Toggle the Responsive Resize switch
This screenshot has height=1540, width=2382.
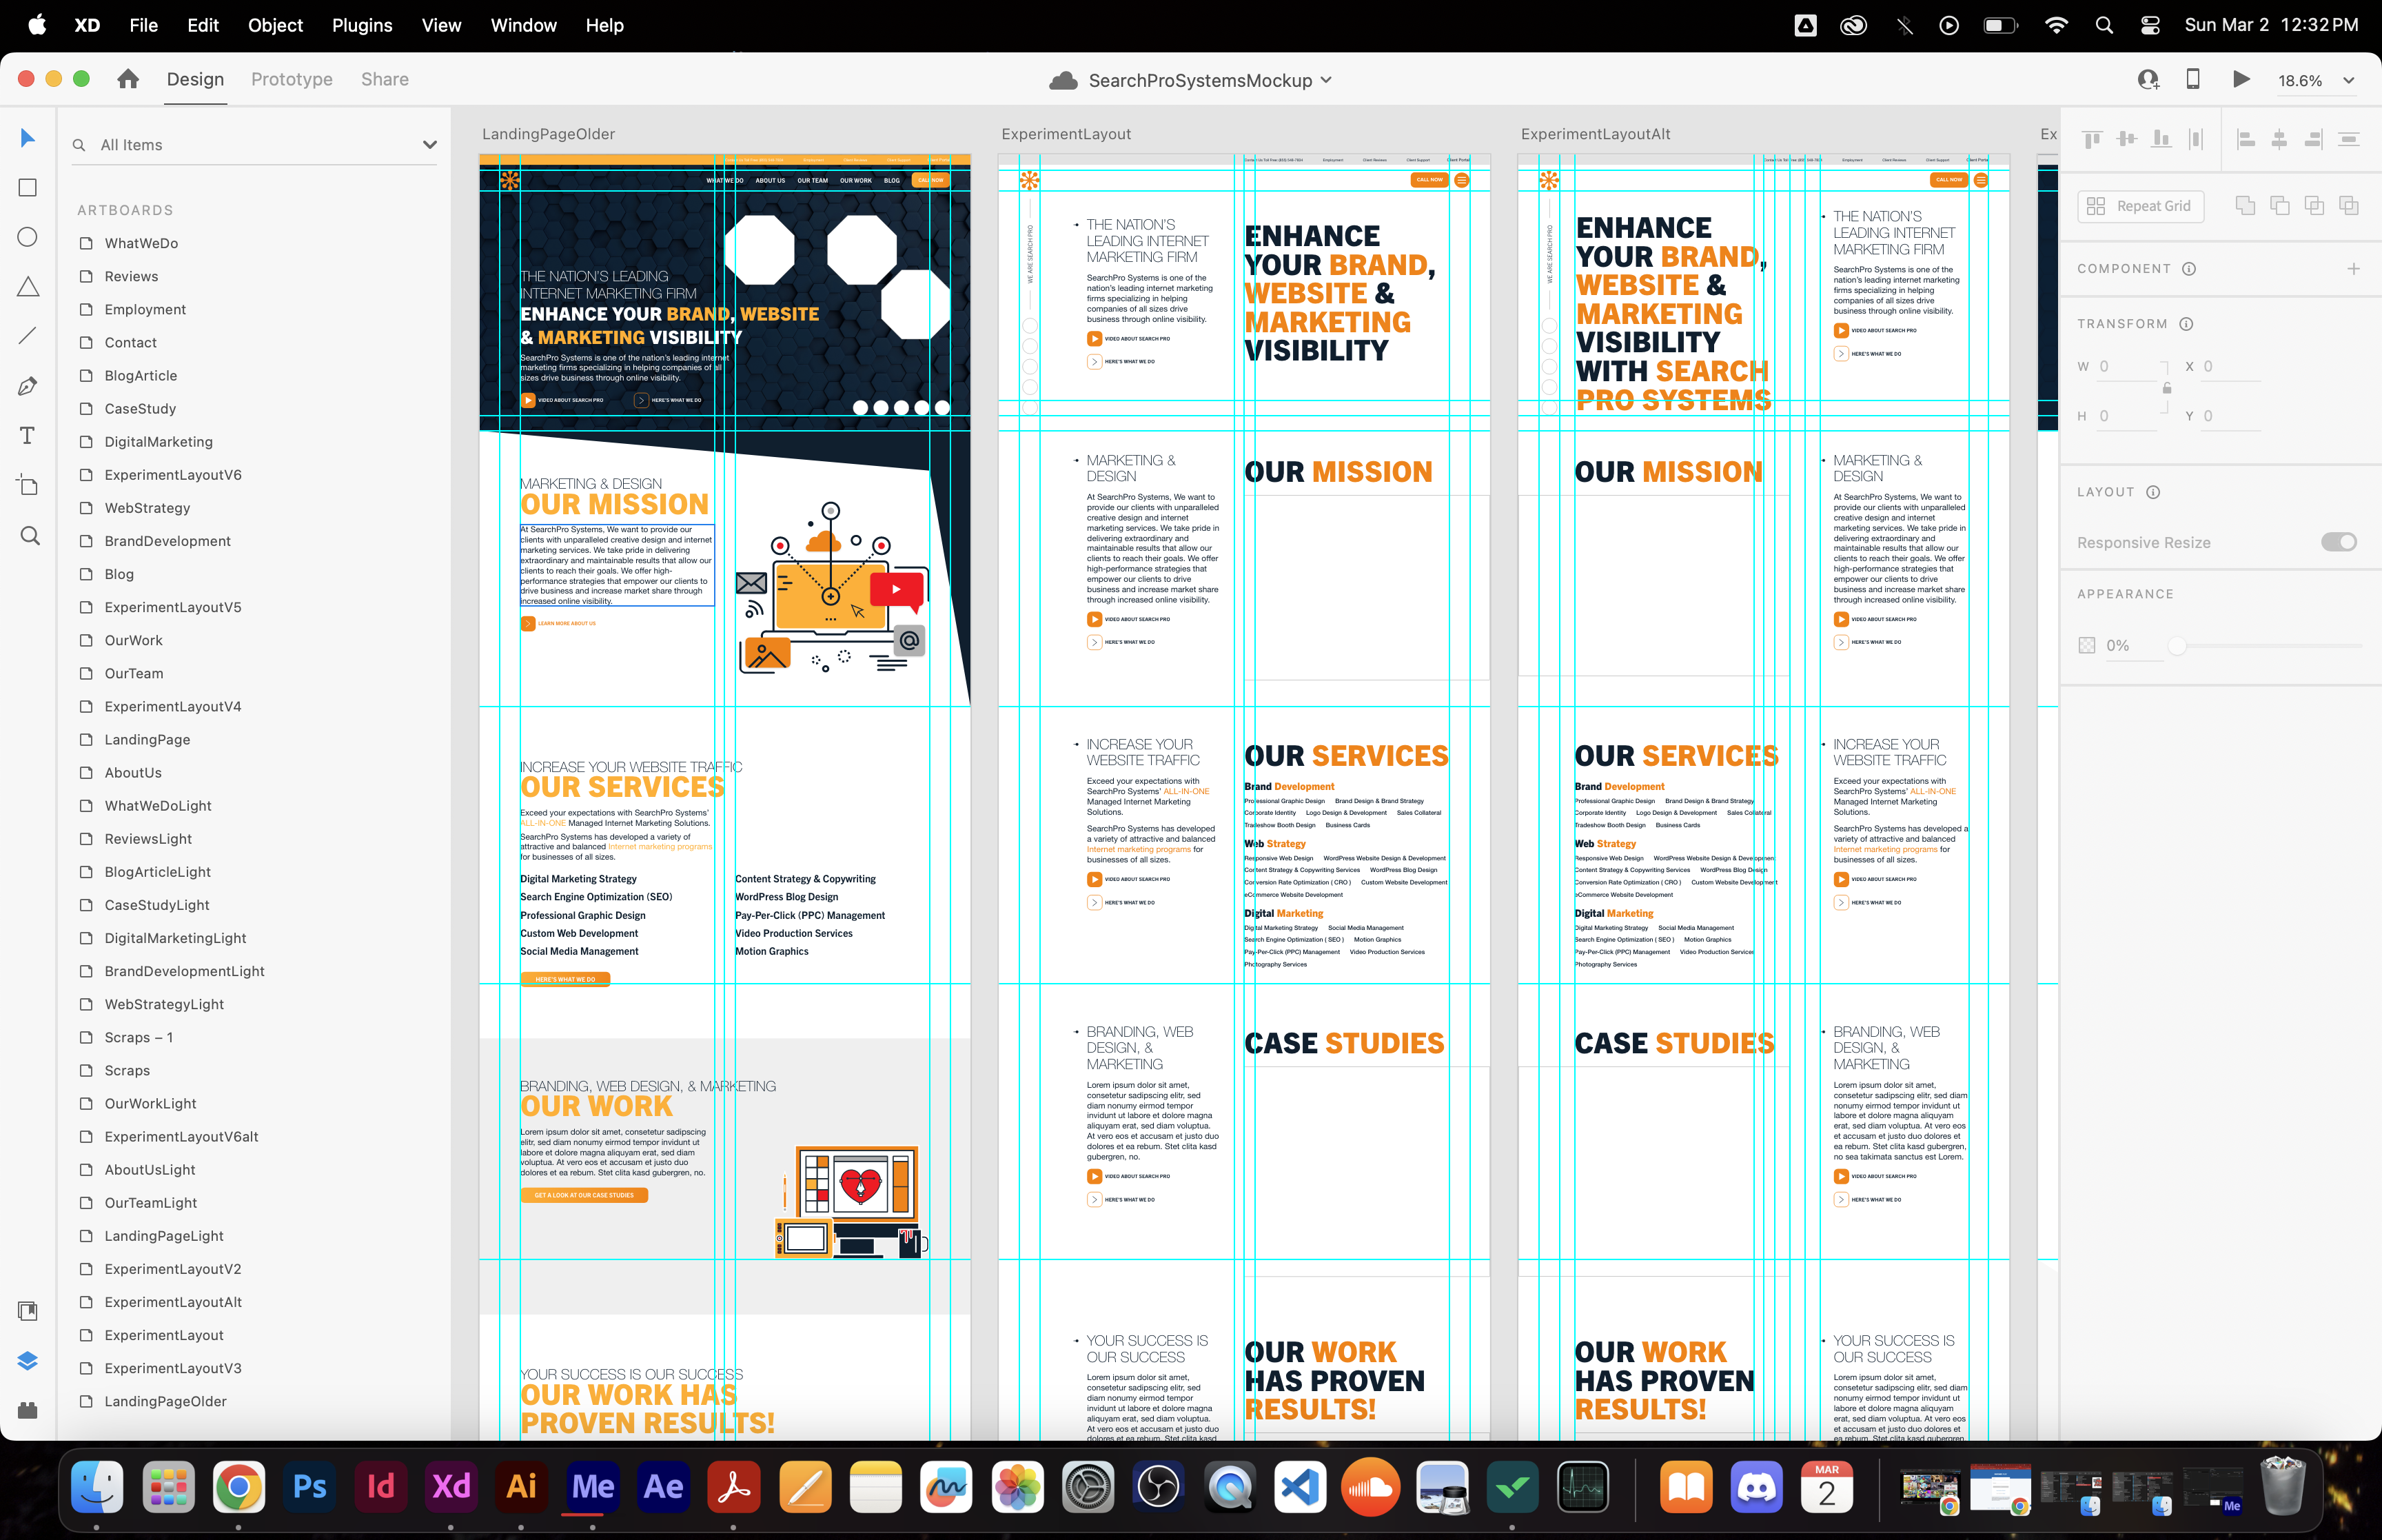[x=2338, y=542]
